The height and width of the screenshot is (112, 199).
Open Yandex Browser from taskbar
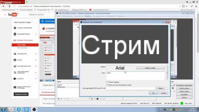coord(11,110)
